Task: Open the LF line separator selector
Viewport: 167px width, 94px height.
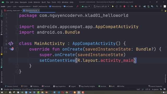Action: 143,89
